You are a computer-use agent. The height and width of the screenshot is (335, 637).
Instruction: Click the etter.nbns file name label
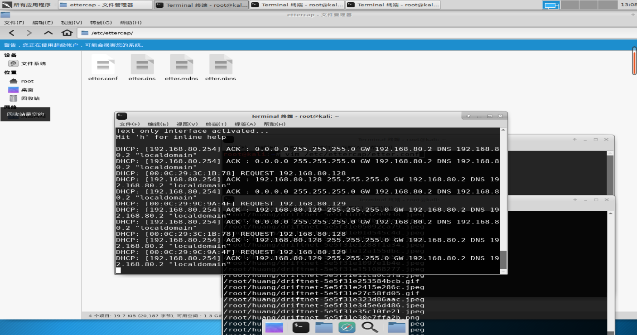[x=221, y=78]
